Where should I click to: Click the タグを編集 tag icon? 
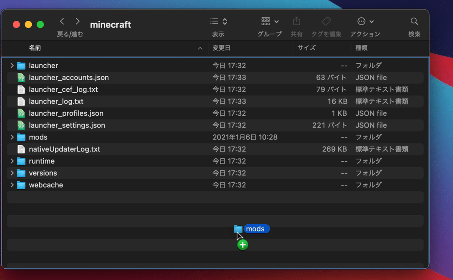[326, 21]
